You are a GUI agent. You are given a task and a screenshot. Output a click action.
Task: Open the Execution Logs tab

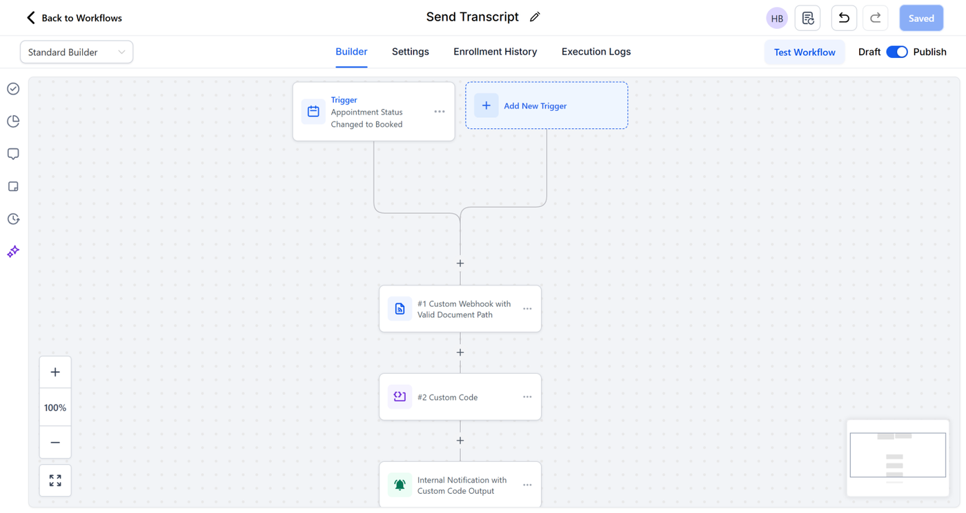click(596, 52)
